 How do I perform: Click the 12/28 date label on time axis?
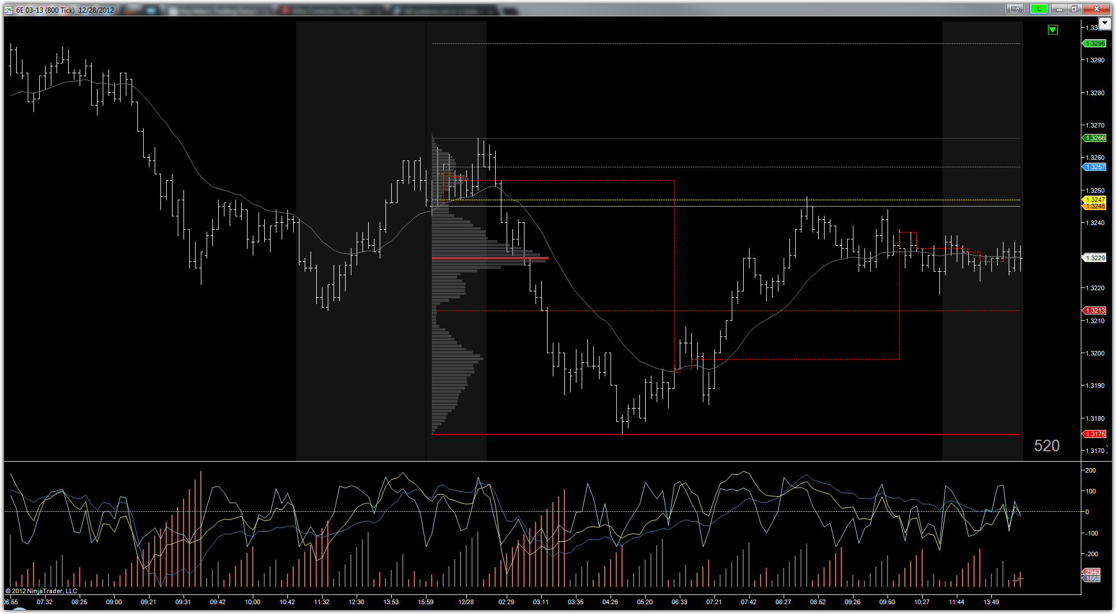pyautogui.click(x=466, y=602)
